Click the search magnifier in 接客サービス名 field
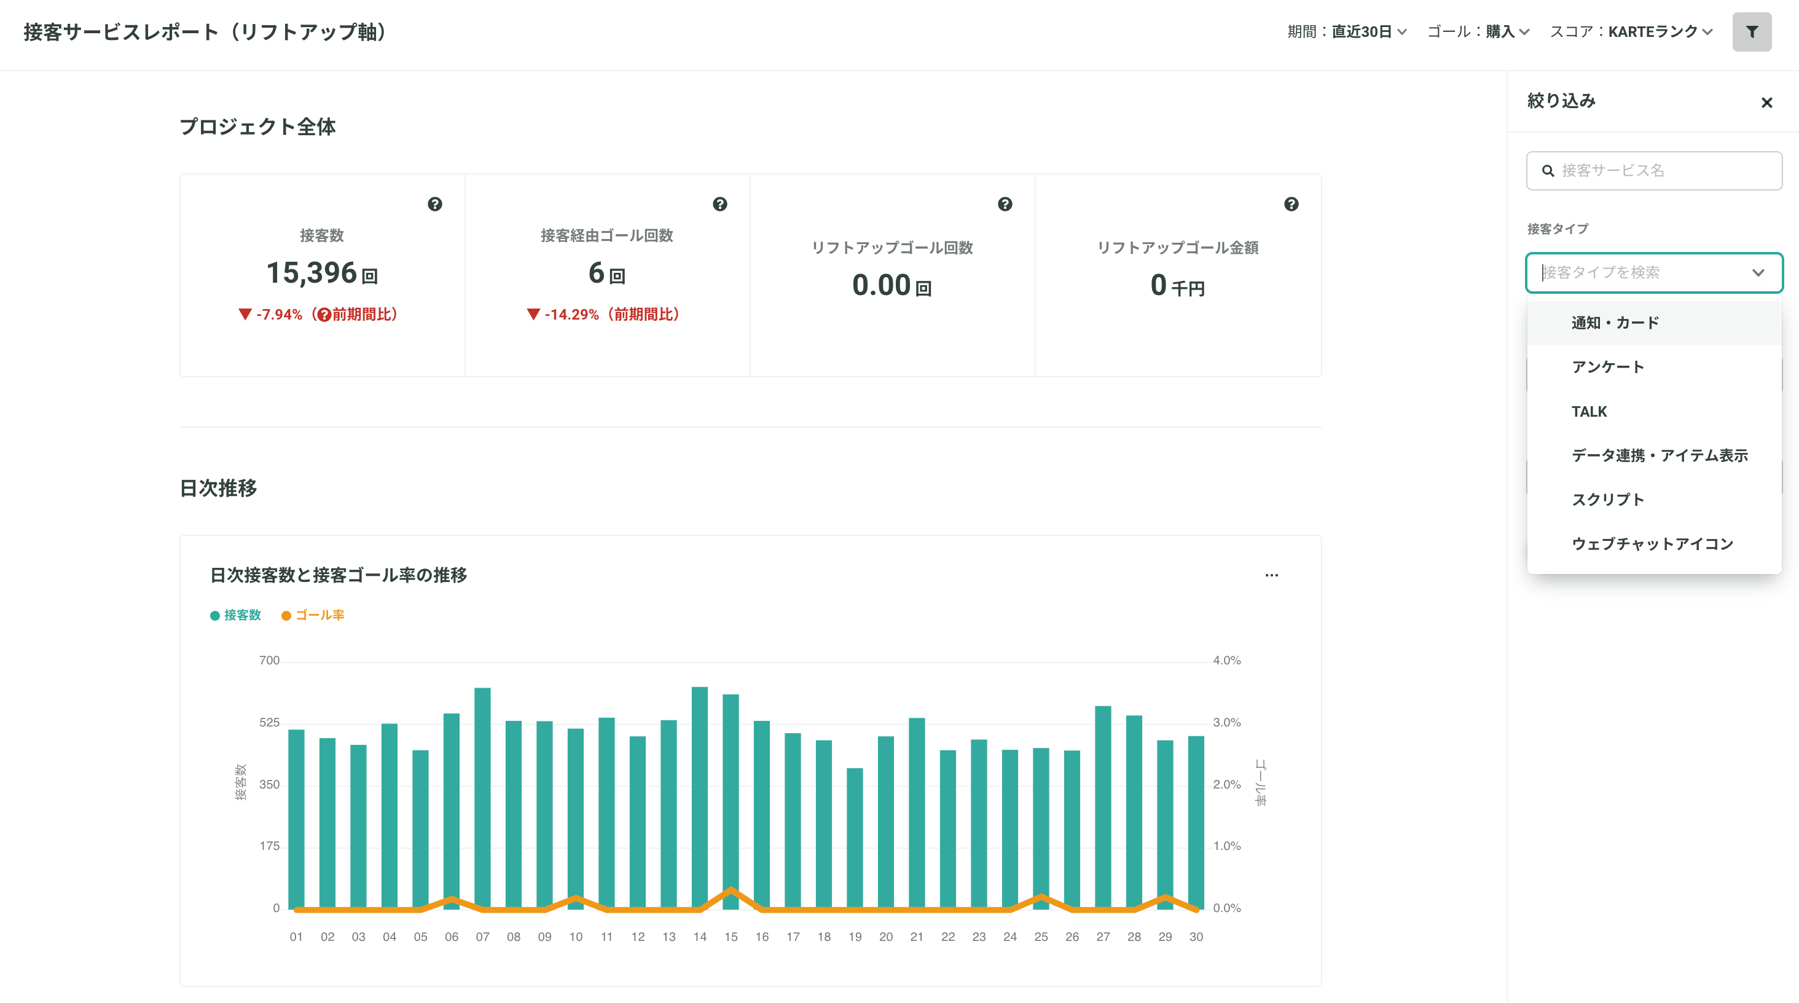The height and width of the screenshot is (1003, 1799). (1548, 170)
